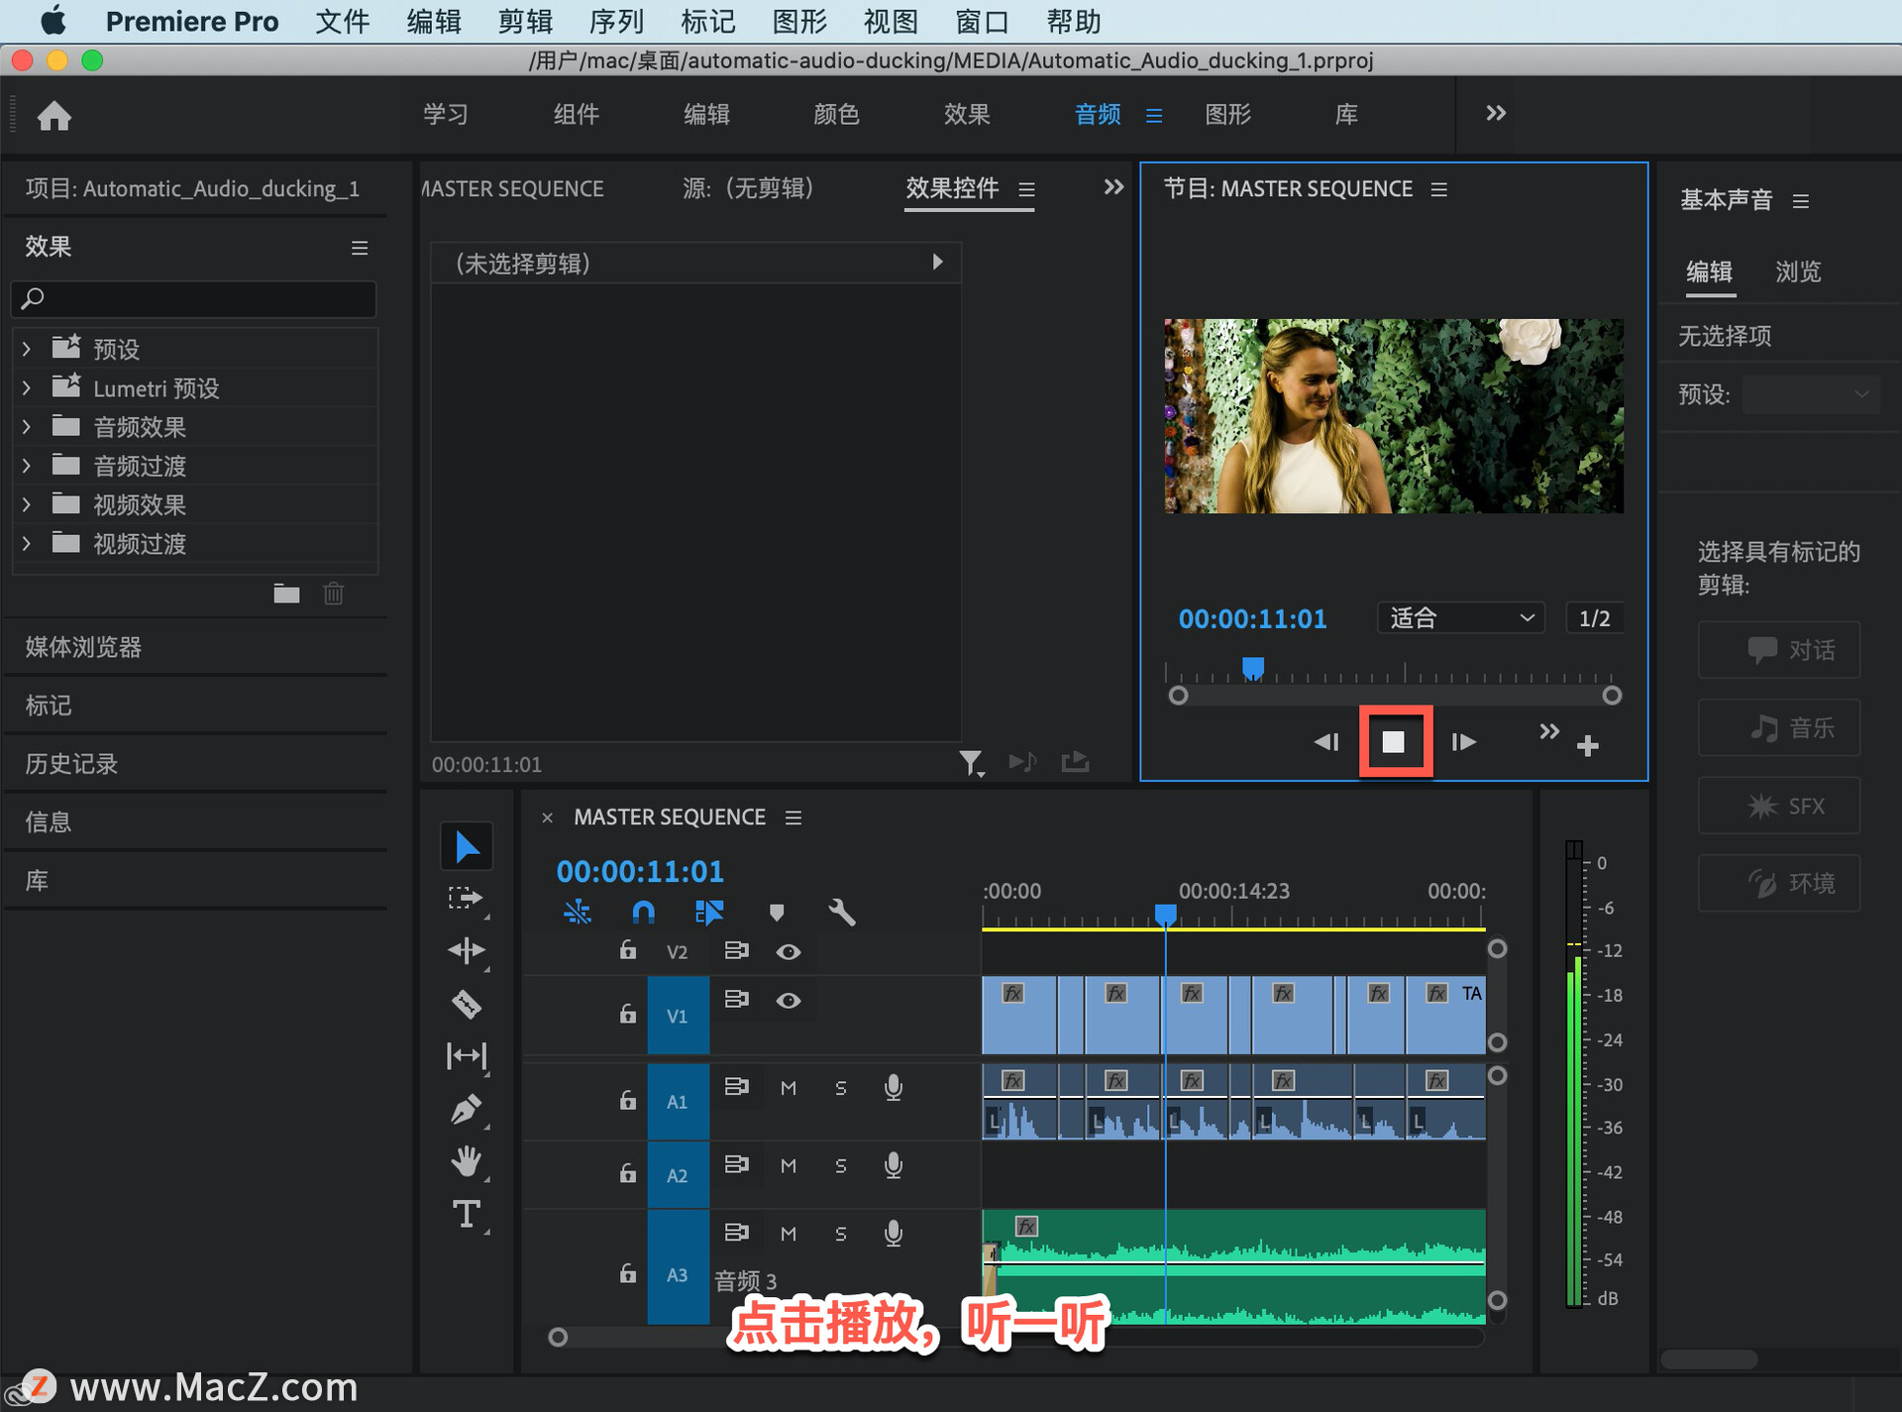This screenshot has width=1902, height=1412.
Task: Open the 音频 workspace menu icon
Action: [x=1154, y=115]
